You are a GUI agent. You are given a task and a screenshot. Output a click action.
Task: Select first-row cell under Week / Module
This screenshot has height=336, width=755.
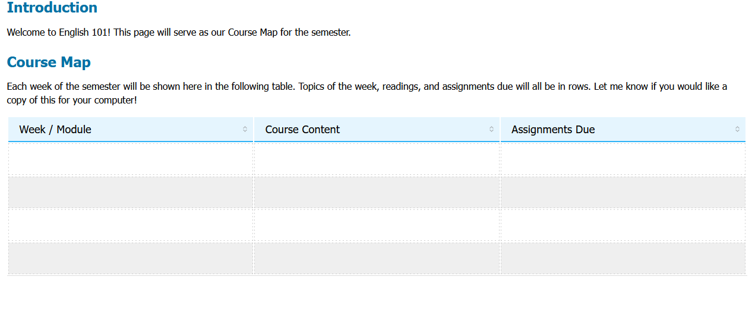131,159
